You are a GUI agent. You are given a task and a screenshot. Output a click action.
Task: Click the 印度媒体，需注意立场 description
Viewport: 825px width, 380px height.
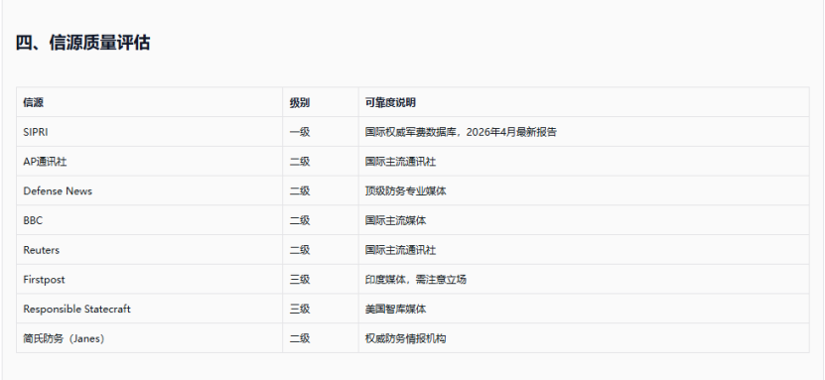point(416,279)
